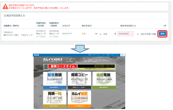
Task: Click the document icon beside 発注予定日再入力
Action: 5,16
